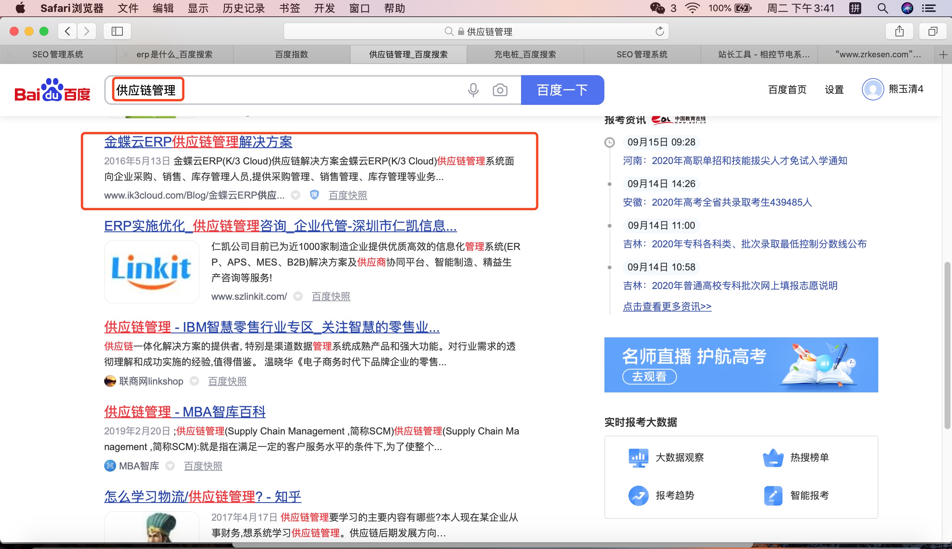Open 供应链管理 - MBA智库百科 result
The height and width of the screenshot is (549, 952).
click(185, 412)
